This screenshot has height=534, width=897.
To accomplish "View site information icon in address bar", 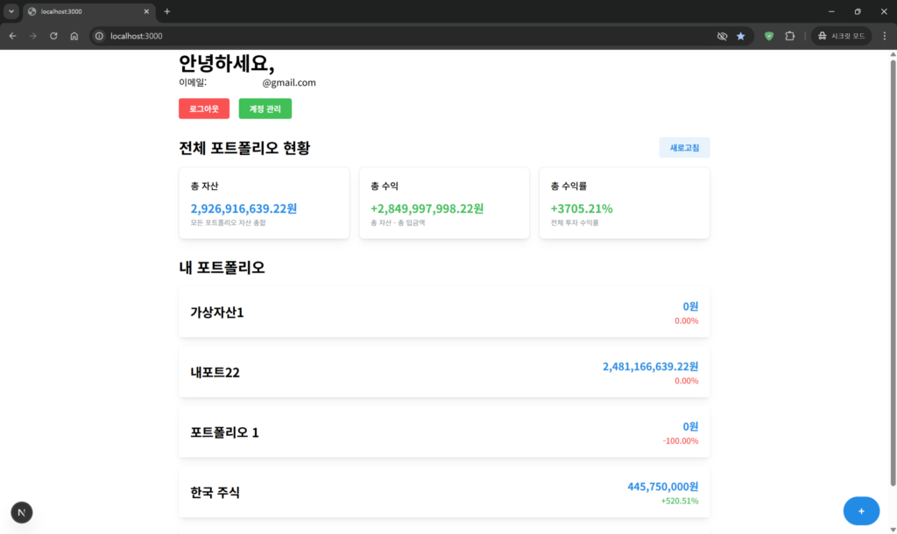I will [x=100, y=36].
